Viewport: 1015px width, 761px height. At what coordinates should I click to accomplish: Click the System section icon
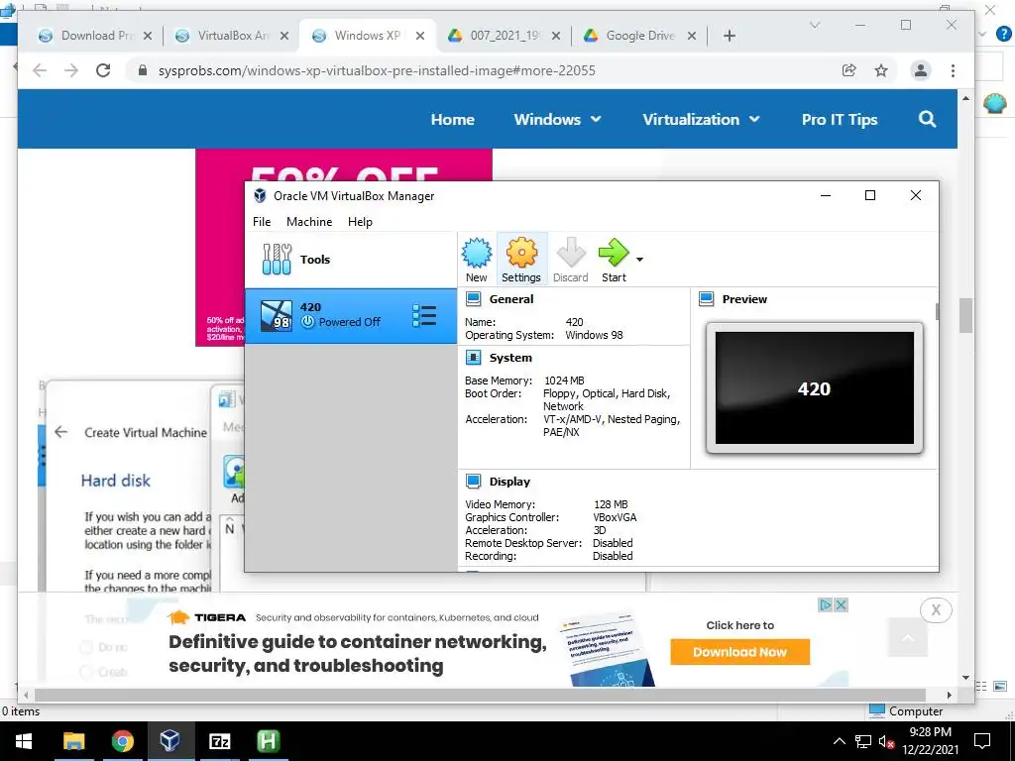tap(473, 357)
